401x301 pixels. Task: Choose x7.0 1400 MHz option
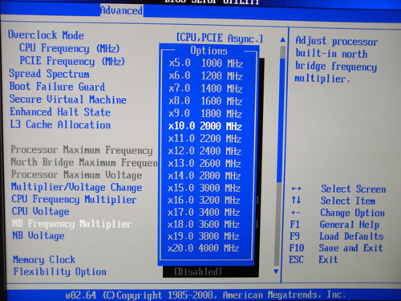[x=205, y=88]
